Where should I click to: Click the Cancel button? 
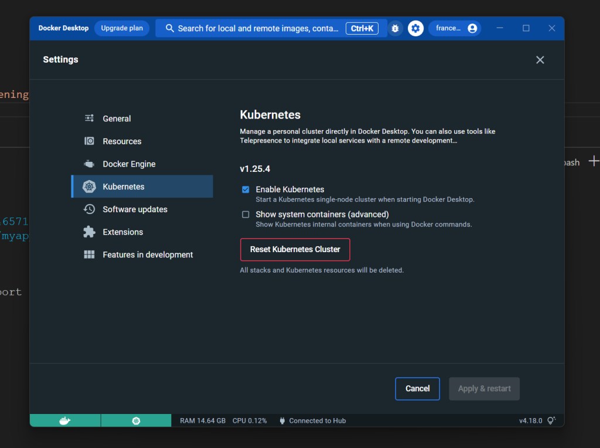pyautogui.click(x=417, y=389)
